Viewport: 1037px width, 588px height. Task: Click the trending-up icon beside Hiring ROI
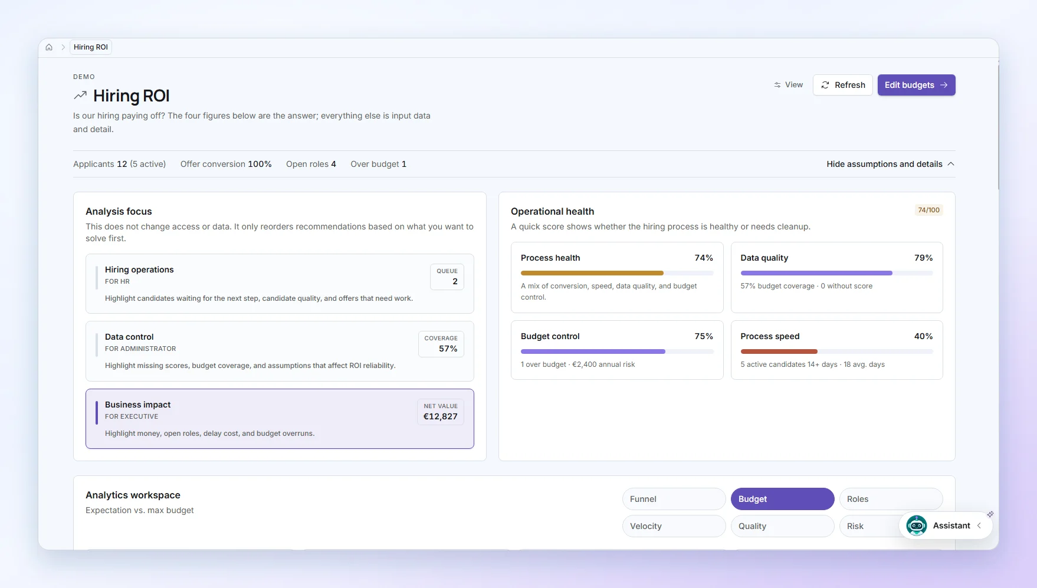[80, 96]
